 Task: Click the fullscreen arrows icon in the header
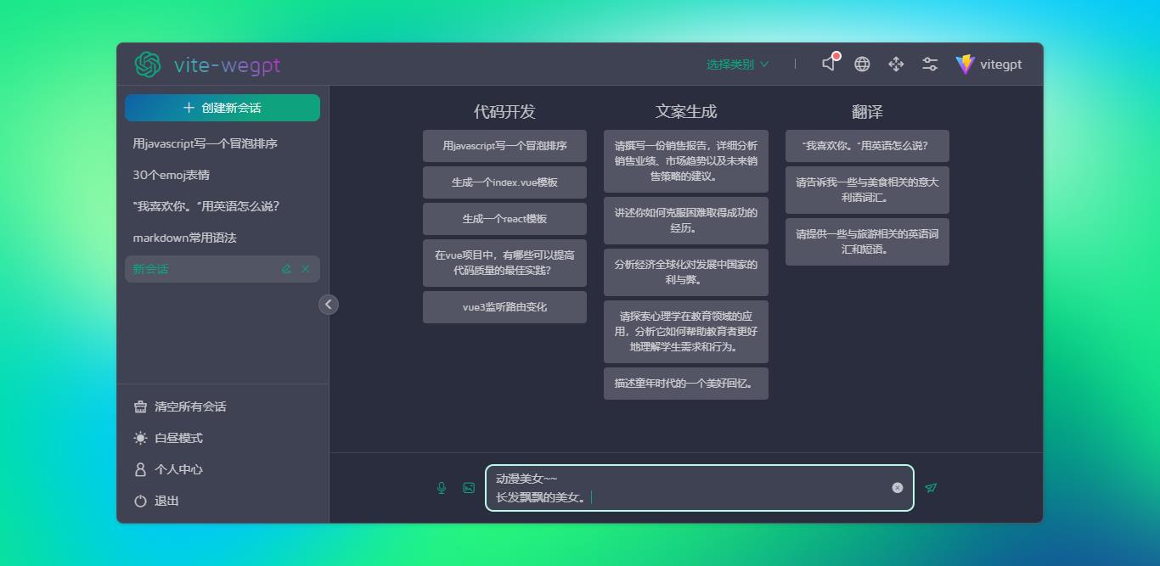(x=896, y=64)
